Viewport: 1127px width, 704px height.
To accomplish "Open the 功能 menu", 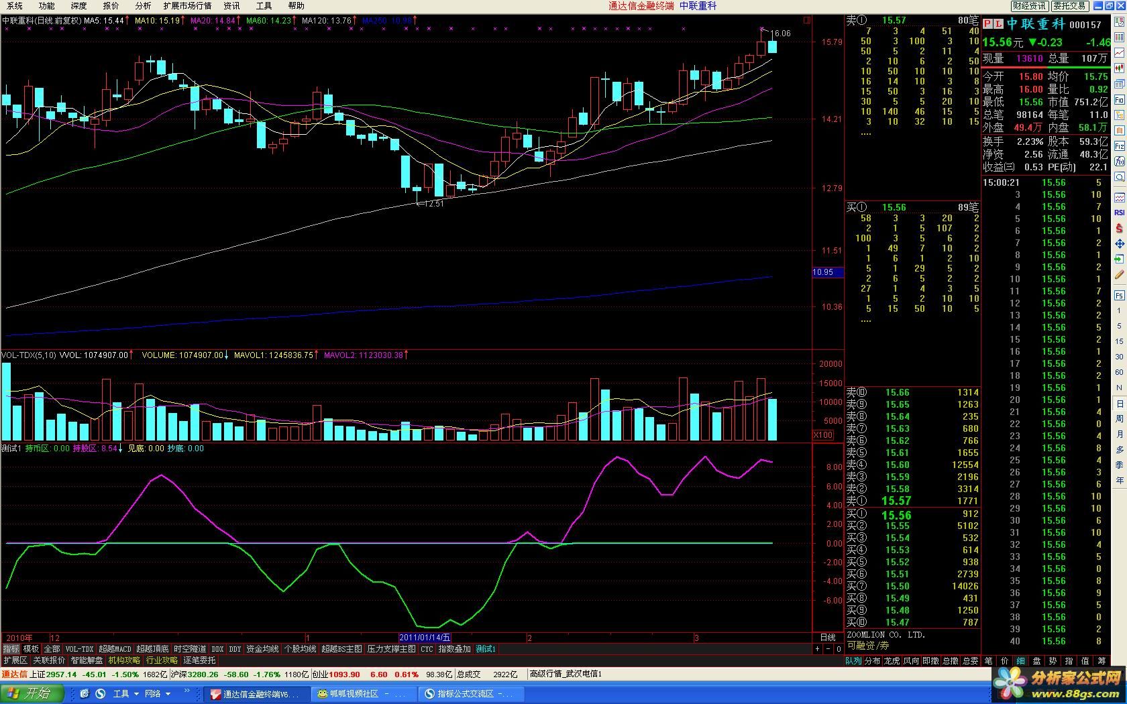I will (x=46, y=6).
